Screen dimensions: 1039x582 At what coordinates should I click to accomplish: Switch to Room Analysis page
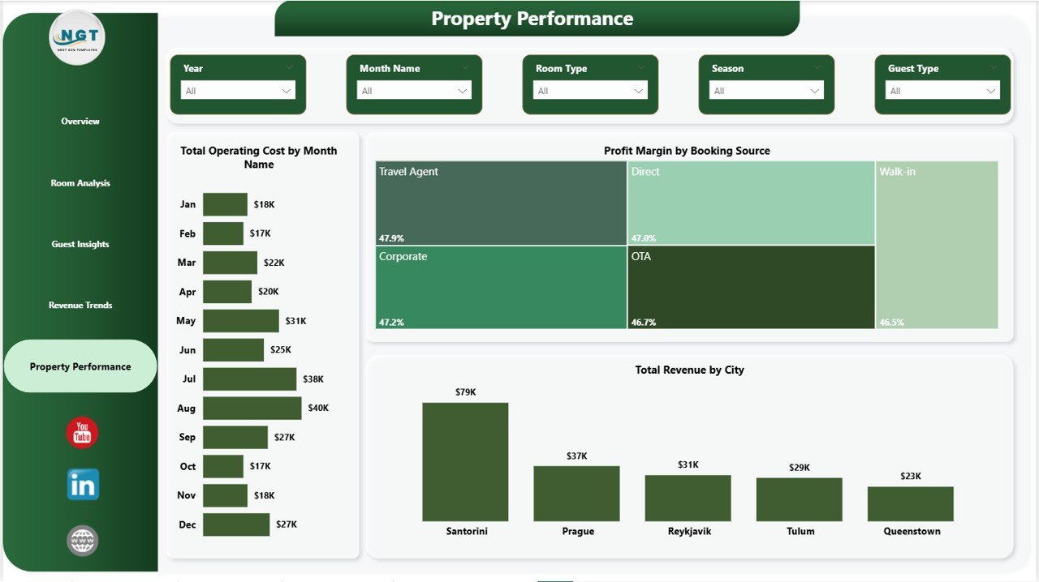pos(80,183)
